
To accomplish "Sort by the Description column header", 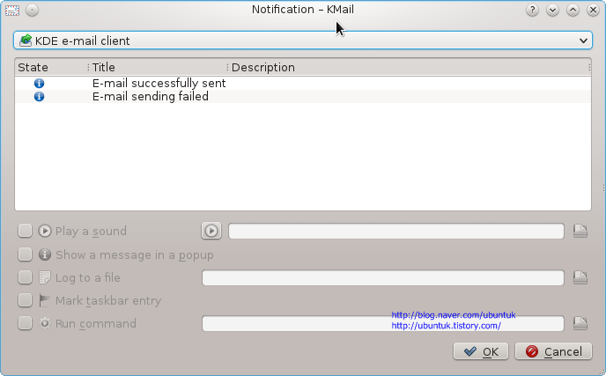I will click(410, 67).
